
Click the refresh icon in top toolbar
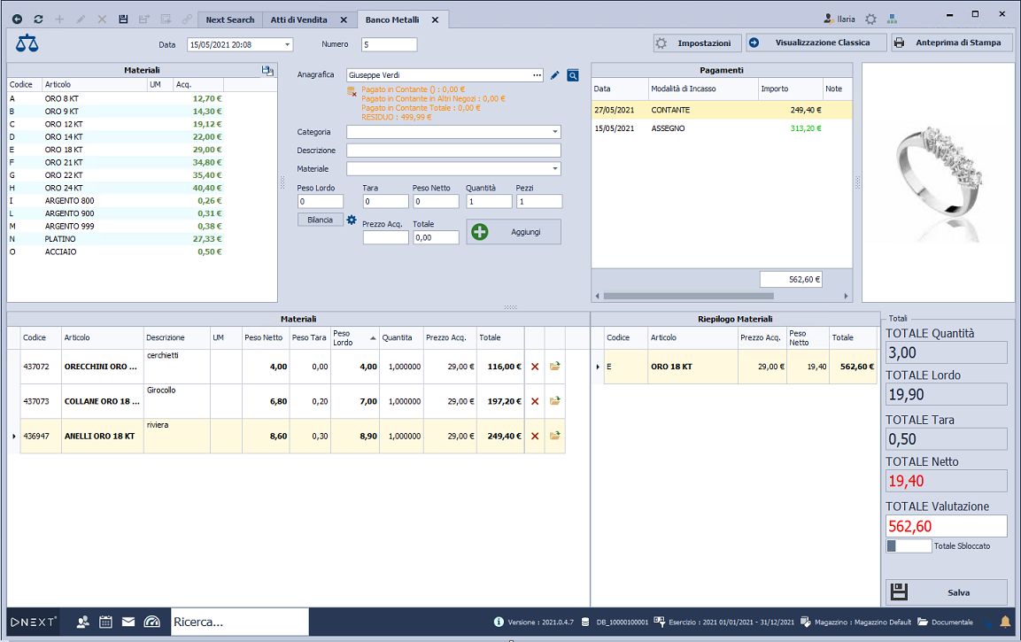[x=38, y=19]
